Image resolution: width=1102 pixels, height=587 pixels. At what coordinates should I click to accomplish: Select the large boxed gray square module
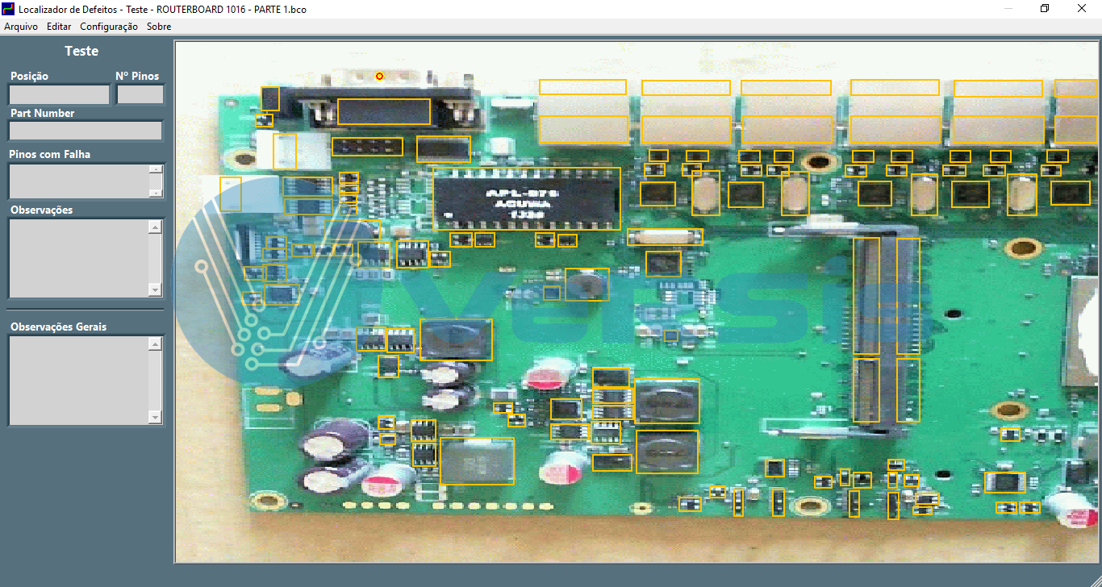coord(477,460)
